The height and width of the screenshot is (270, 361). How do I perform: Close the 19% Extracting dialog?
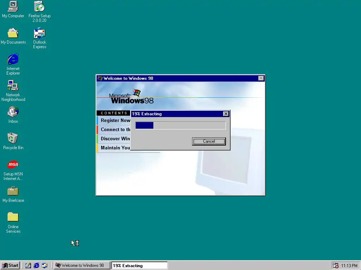coord(226,114)
